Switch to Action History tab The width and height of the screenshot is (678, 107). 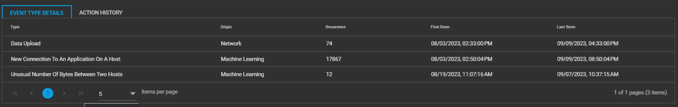coord(101,13)
